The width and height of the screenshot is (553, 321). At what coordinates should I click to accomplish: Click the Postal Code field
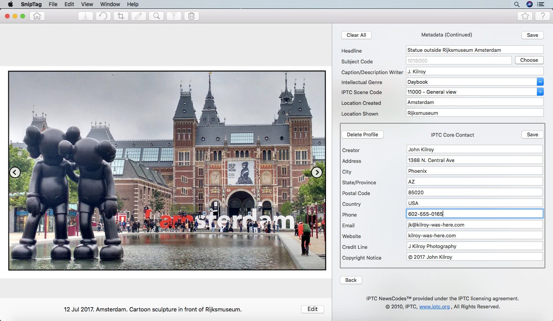(x=475, y=192)
